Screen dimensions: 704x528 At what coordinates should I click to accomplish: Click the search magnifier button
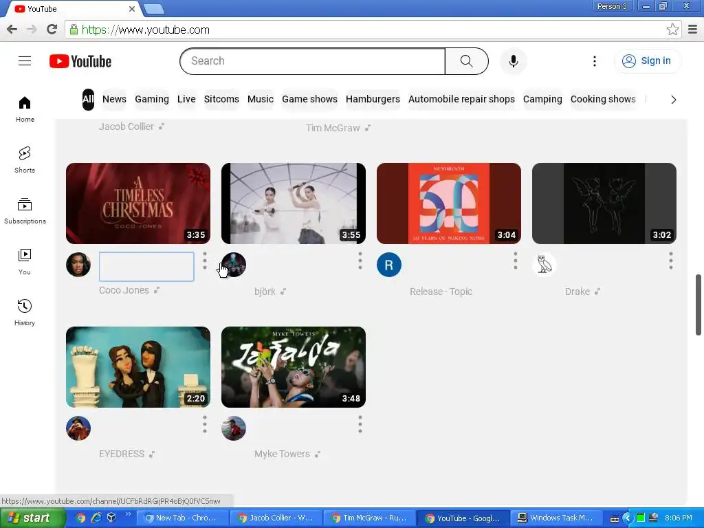pyautogui.click(x=467, y=61)
